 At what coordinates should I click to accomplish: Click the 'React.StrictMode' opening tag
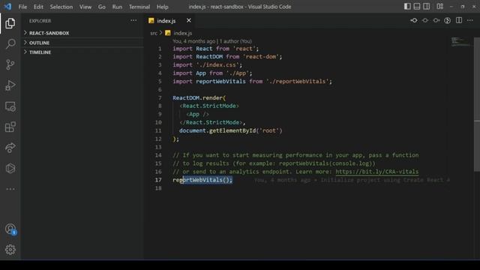209,106
